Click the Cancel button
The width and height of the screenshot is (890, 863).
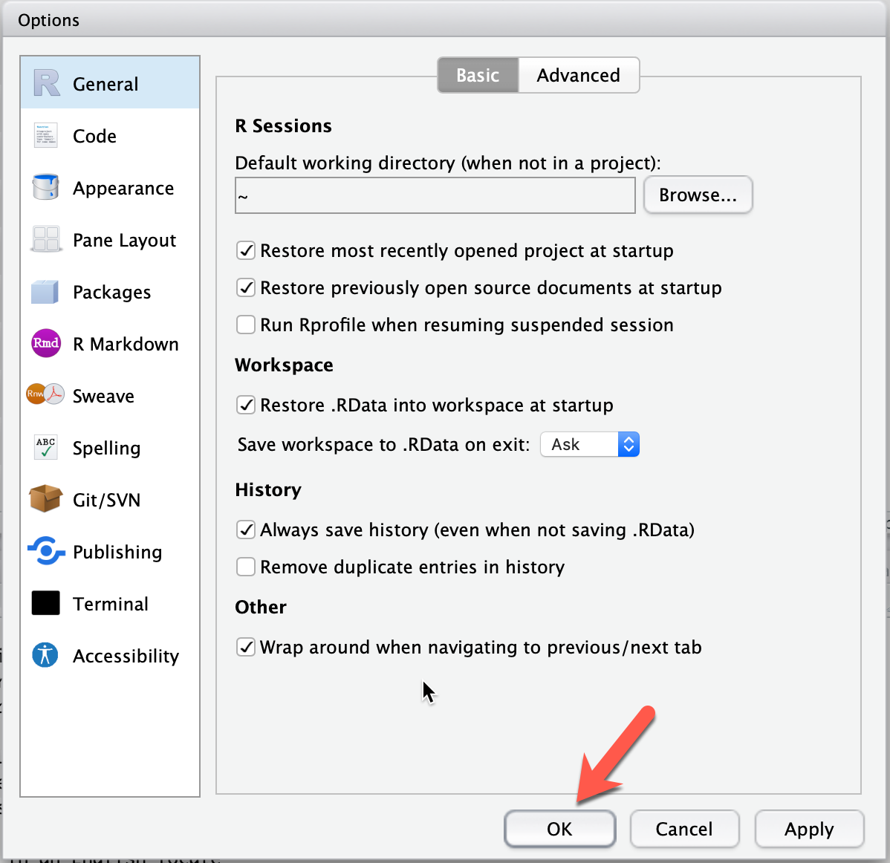[684, 829]
